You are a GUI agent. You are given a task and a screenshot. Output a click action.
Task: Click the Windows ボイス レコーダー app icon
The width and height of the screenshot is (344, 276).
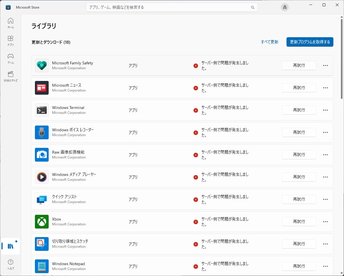pyautogui.click(x=42, y=132)
